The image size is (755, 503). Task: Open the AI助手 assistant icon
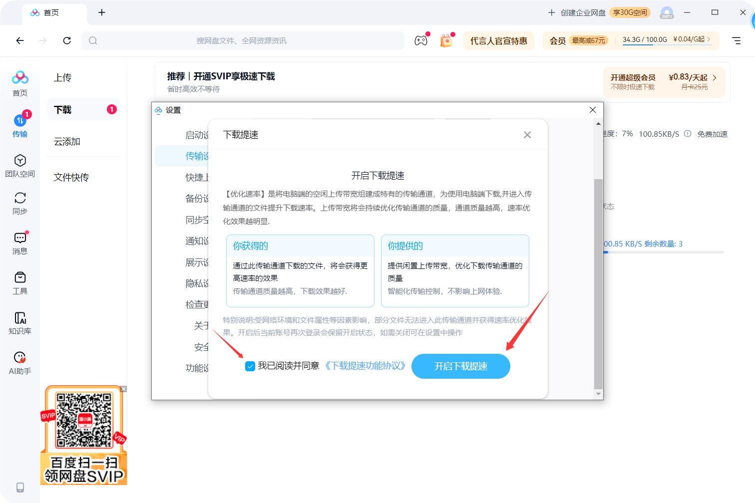pos(20,363)
